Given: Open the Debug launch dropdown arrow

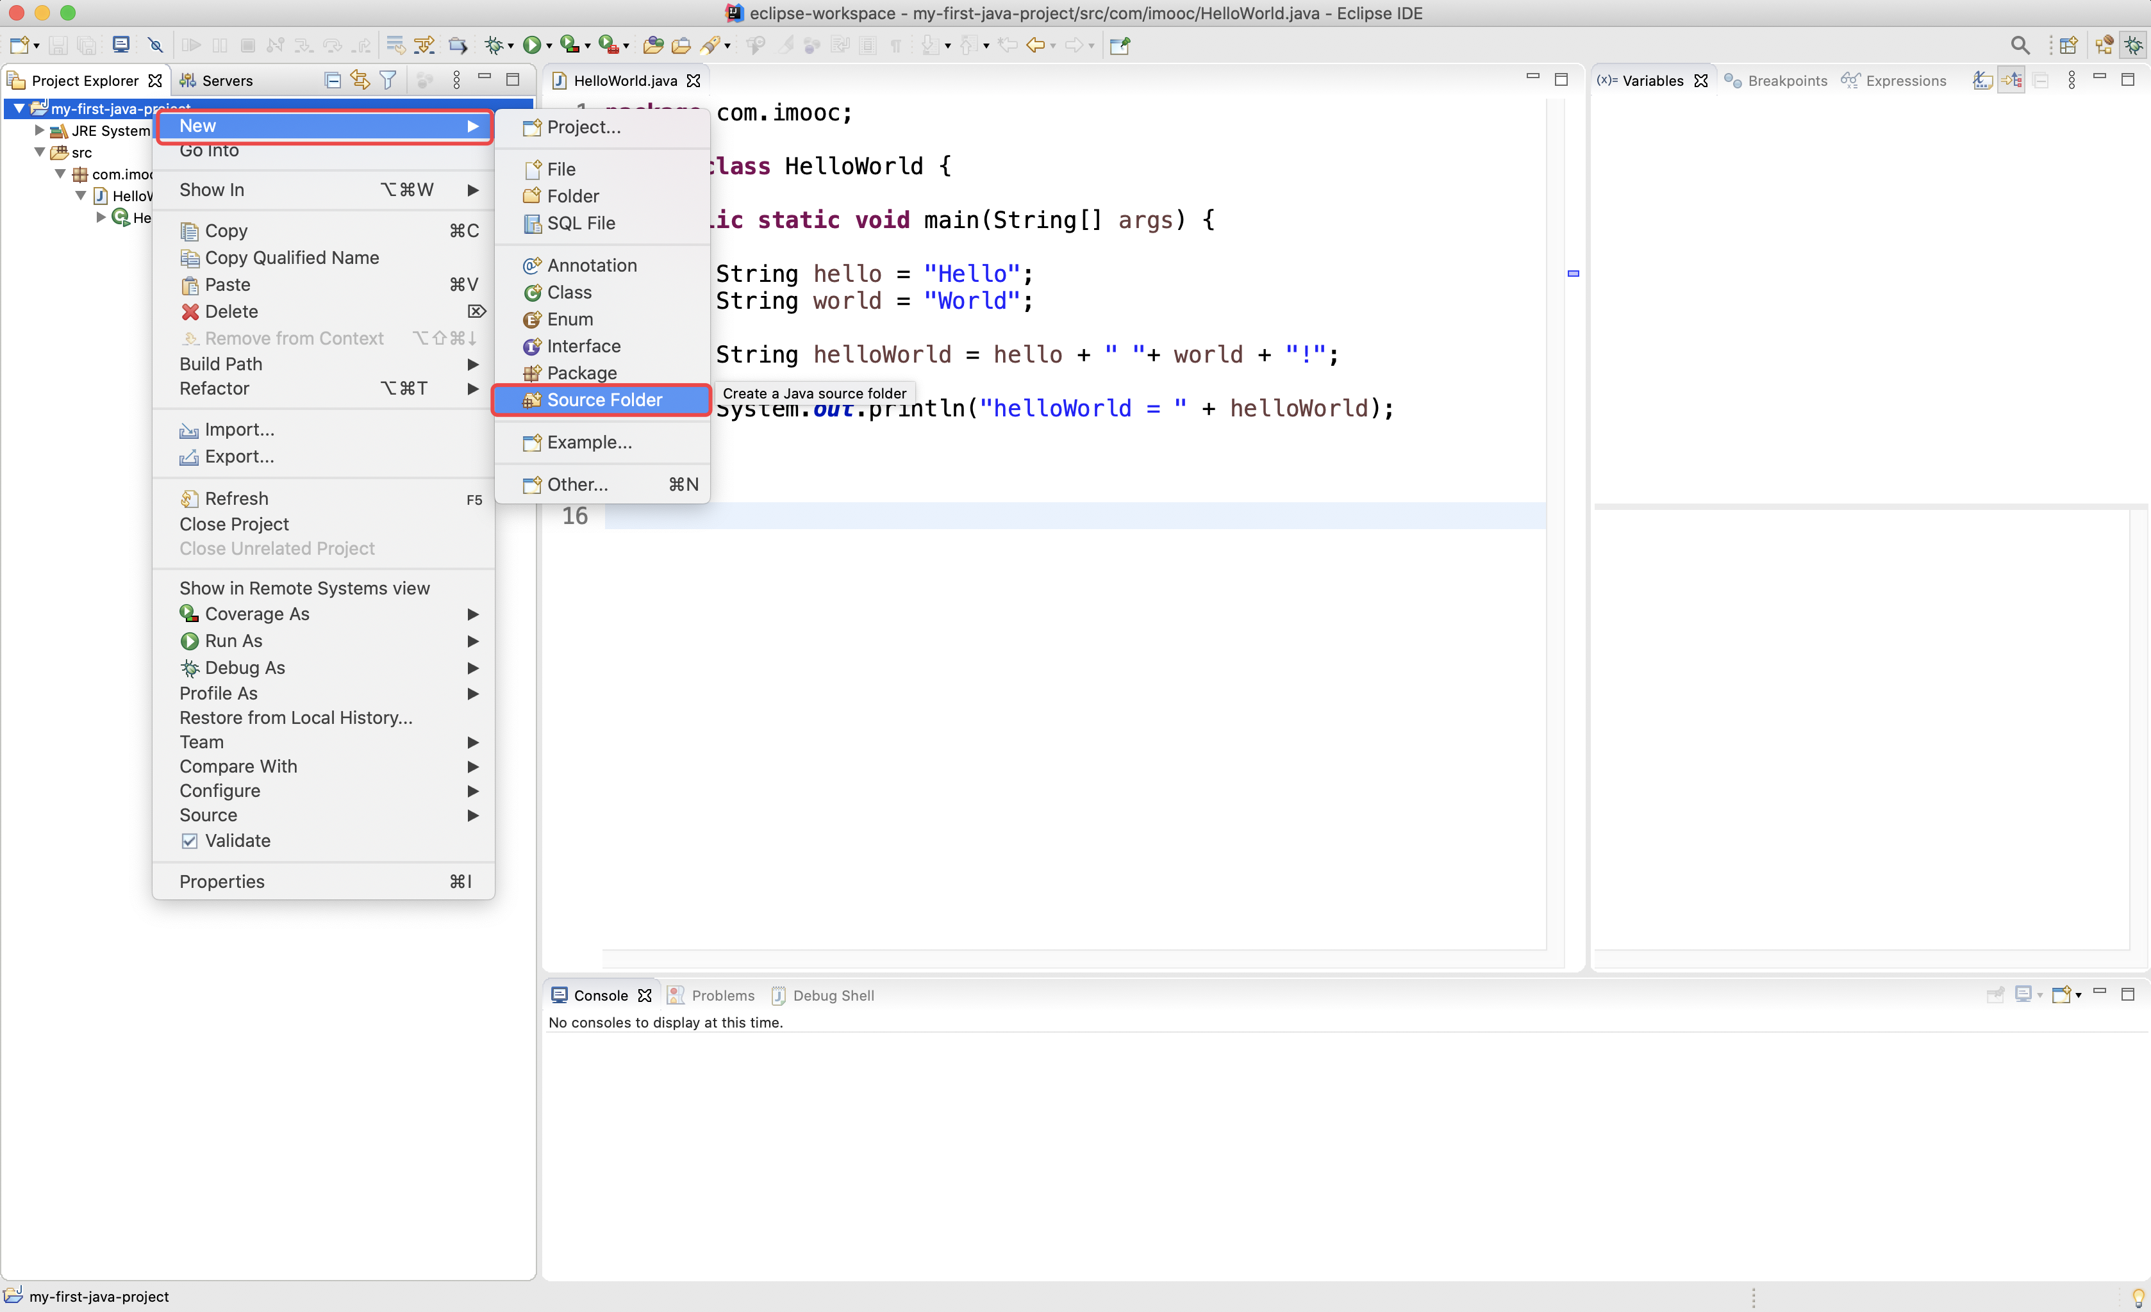Looking at the screenshot, I should point(511,46).
